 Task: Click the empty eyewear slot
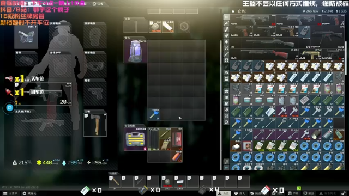[95, 65]
